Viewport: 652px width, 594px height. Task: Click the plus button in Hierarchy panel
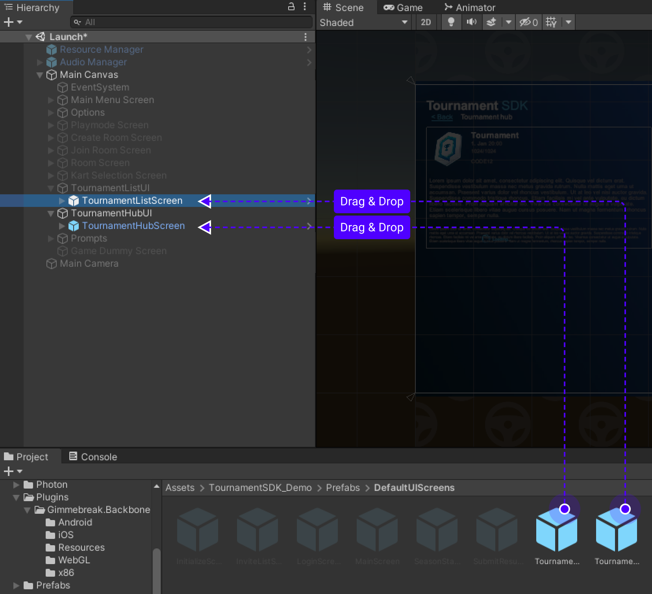(9, 22)
